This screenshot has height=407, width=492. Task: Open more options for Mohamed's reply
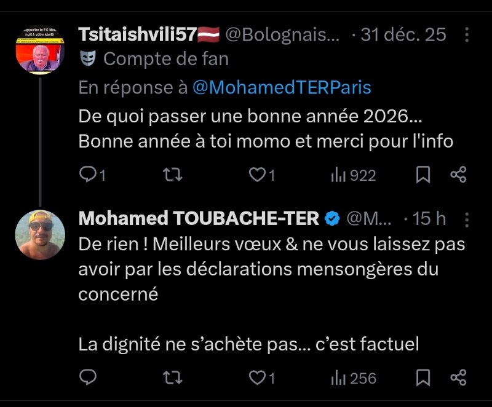point(467,218)
